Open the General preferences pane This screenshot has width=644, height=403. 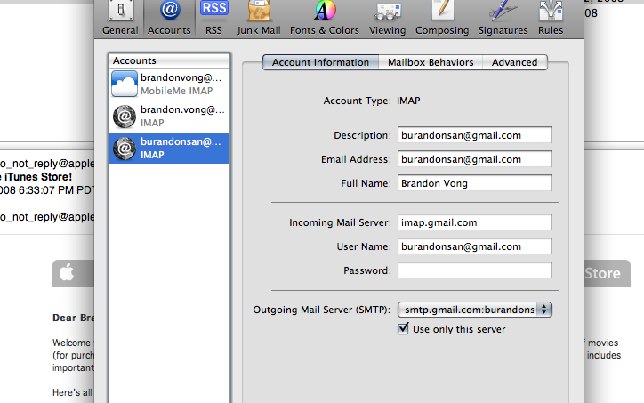tap(120, 19)
